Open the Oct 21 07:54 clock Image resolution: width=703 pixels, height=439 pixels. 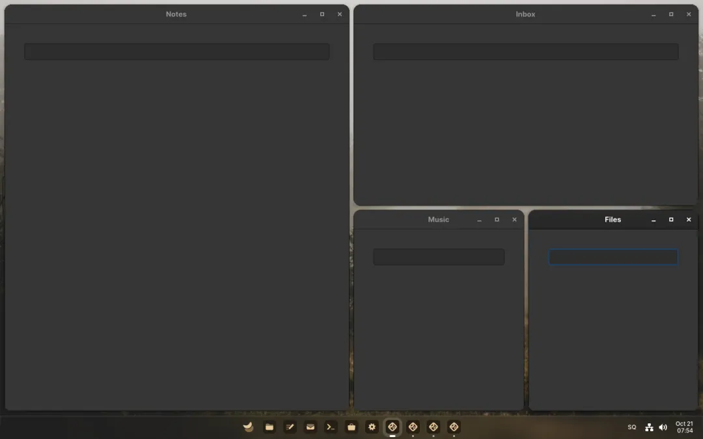pos(684,427)
